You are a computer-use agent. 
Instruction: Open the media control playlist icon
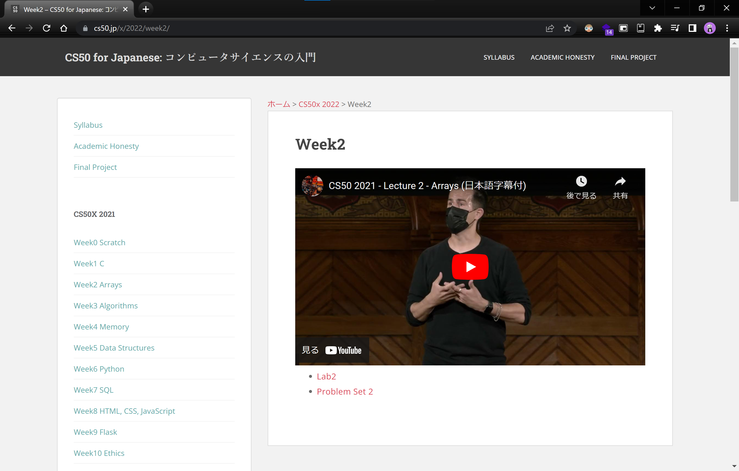click(675, 28)
